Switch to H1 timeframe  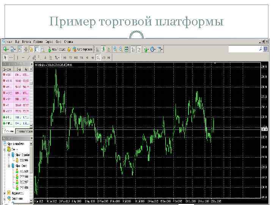[x=87, y=58]
